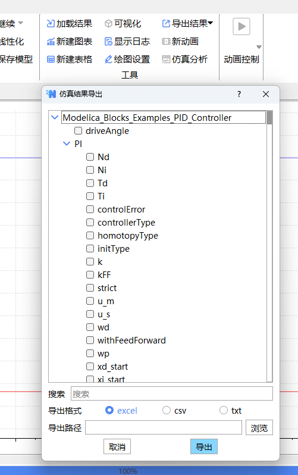Open 可视化 visualization tool
Viewport: 298px width, 475px height.
click(x=123, y=24)
